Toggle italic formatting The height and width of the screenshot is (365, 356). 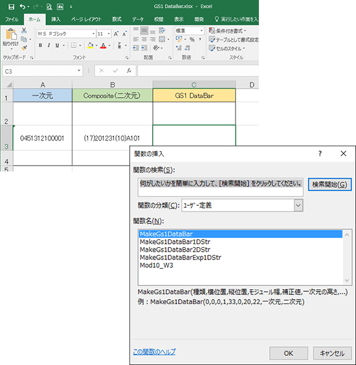click(x=49, y=45)
